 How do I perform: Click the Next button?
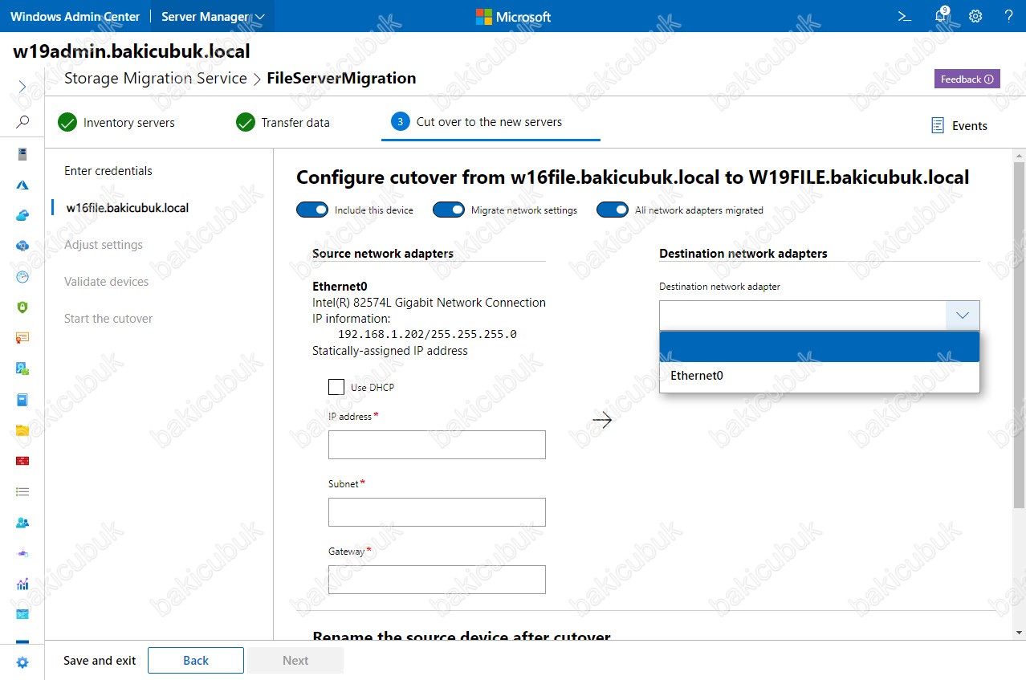point(295,661)
